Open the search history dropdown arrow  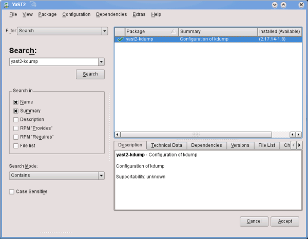point(101,62)
